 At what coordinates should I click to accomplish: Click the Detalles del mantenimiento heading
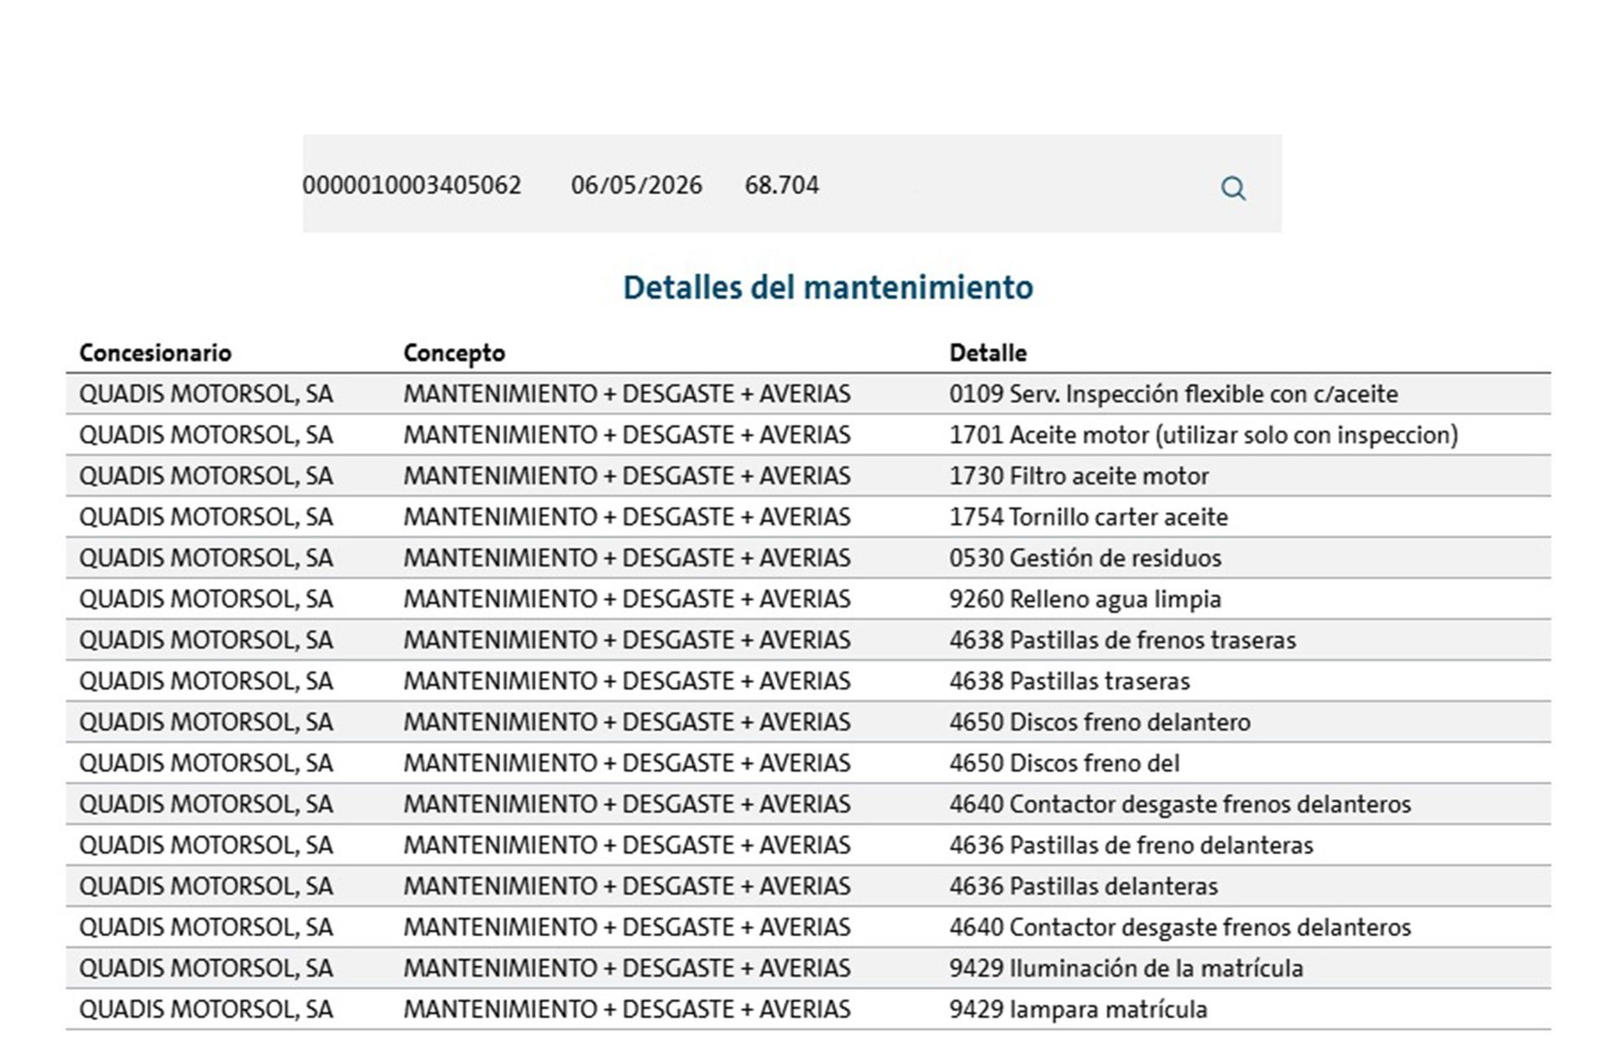tap(828, 287)
